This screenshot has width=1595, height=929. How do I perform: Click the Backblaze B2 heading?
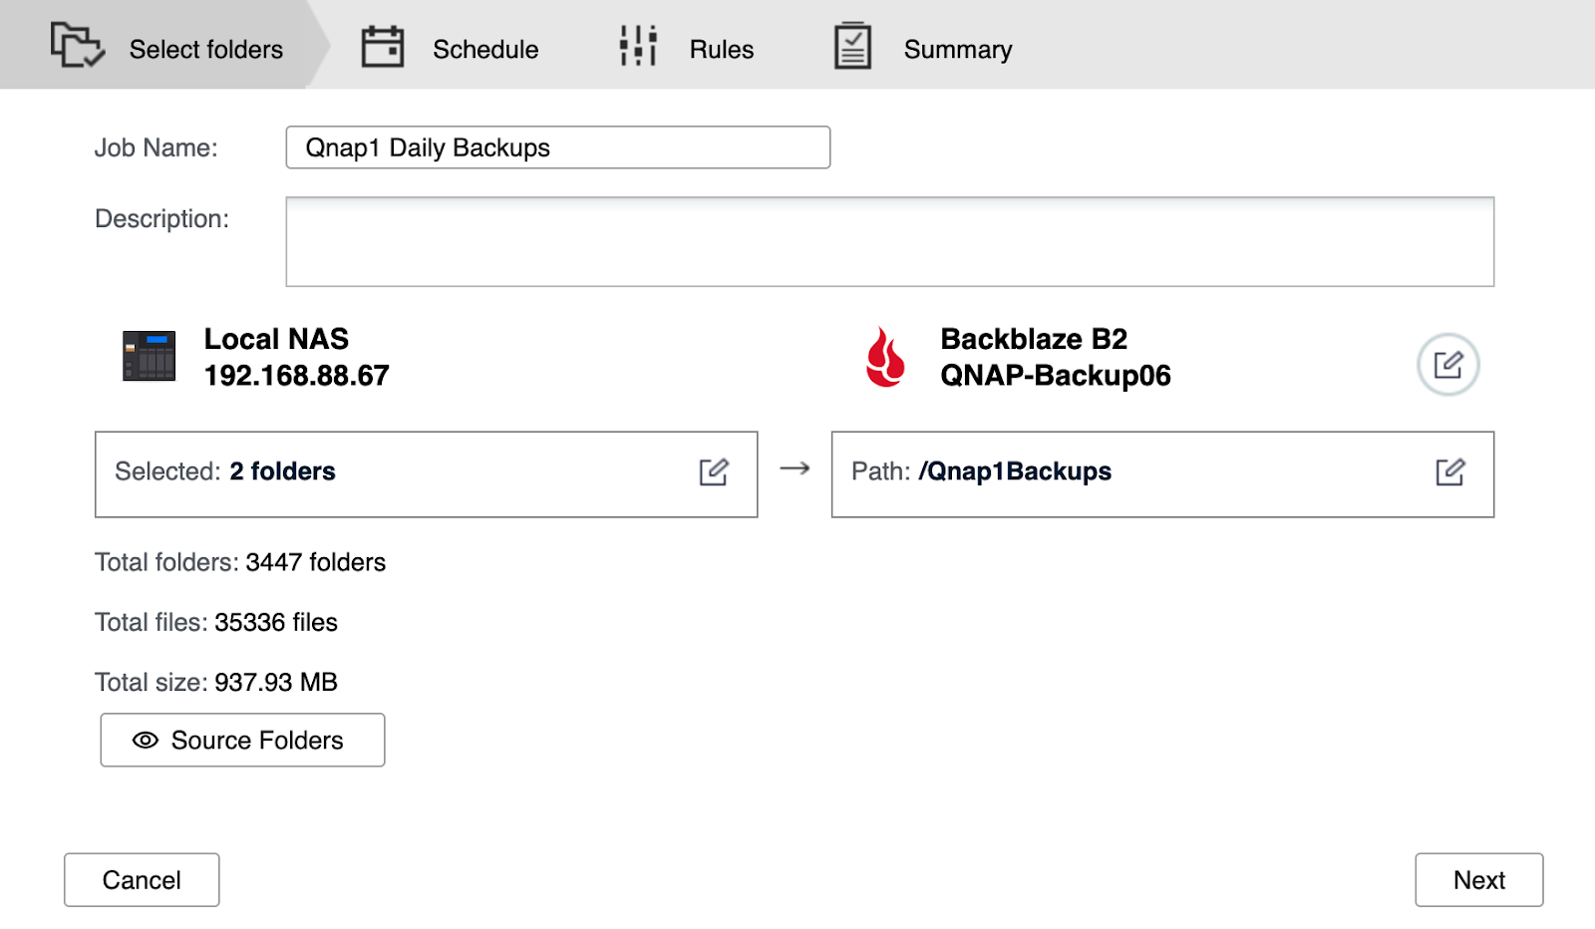[1034, 339]
